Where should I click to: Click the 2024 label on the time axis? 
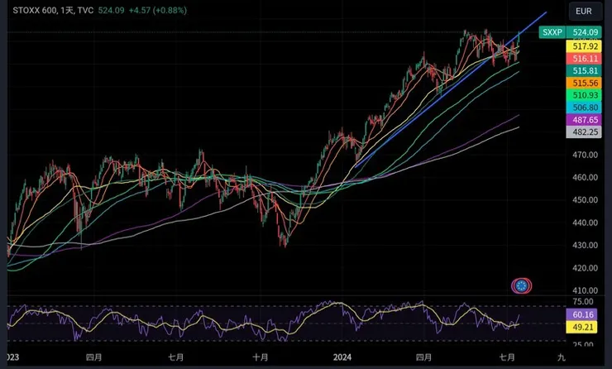(x=342, y=357)
